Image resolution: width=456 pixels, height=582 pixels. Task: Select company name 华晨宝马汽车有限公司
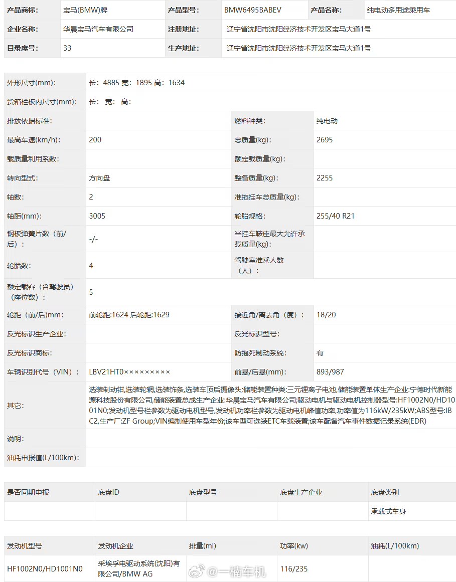click(98, 29)
